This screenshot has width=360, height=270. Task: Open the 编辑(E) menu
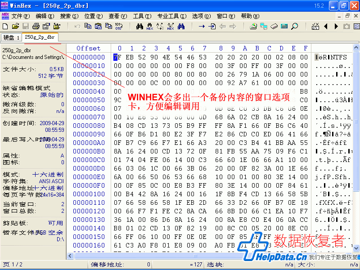coord(45,16)
